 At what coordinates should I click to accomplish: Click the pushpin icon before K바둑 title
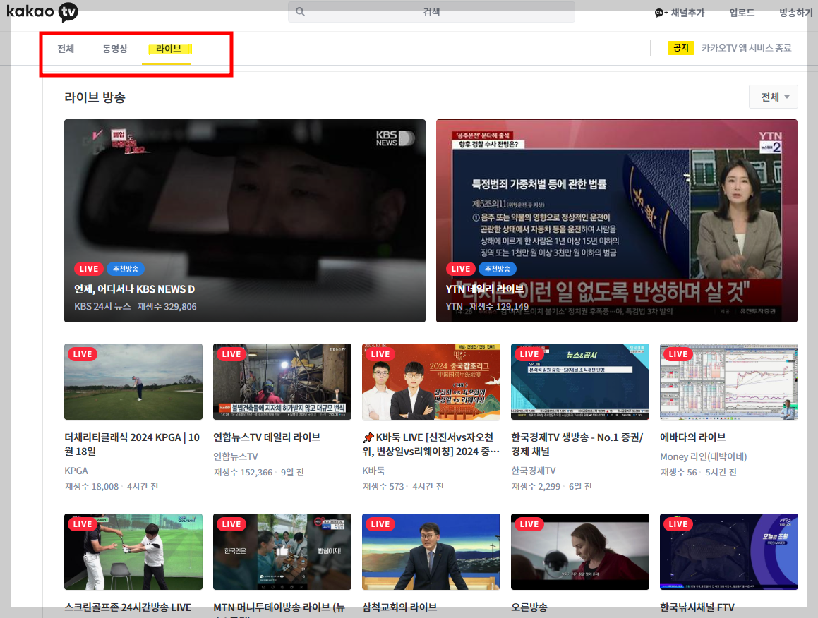368,437
